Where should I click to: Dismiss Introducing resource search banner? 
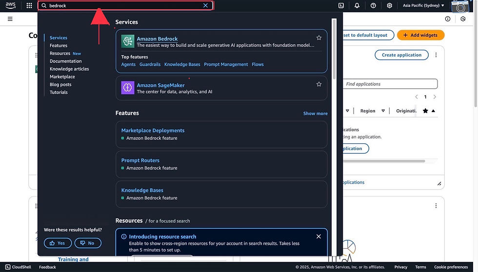coord(319,237)
